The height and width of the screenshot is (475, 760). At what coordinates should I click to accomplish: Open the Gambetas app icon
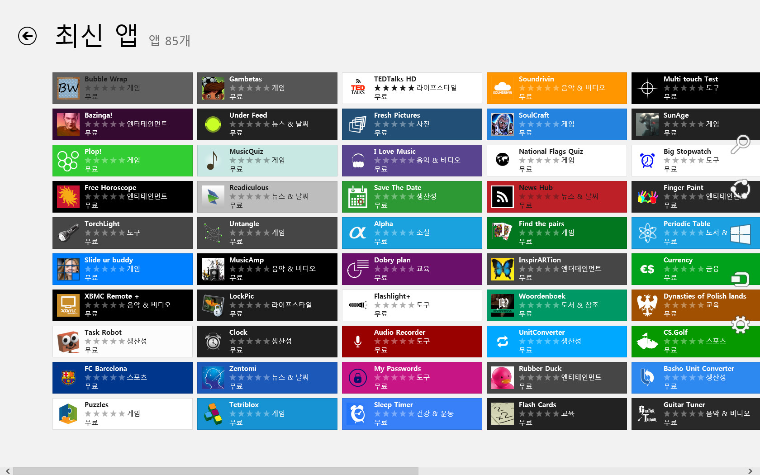click(213, 88)
